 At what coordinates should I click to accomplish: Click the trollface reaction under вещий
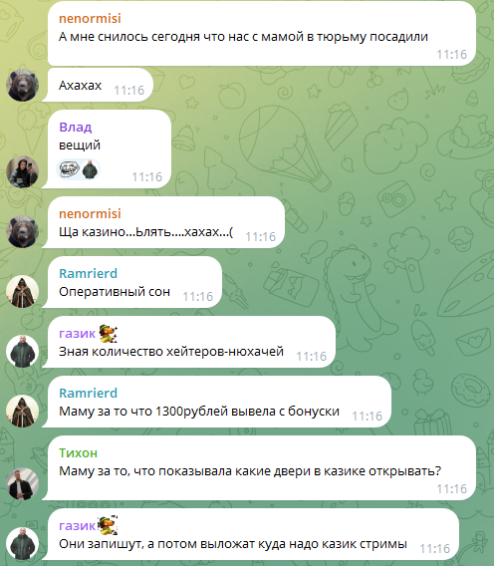(70, 169)
